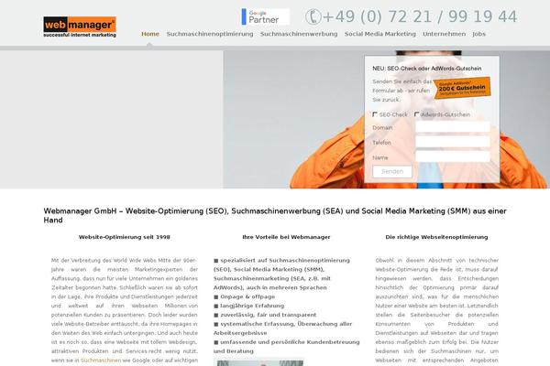Open the Google Partner badge

pyautogui.click(x=266, y=16)
